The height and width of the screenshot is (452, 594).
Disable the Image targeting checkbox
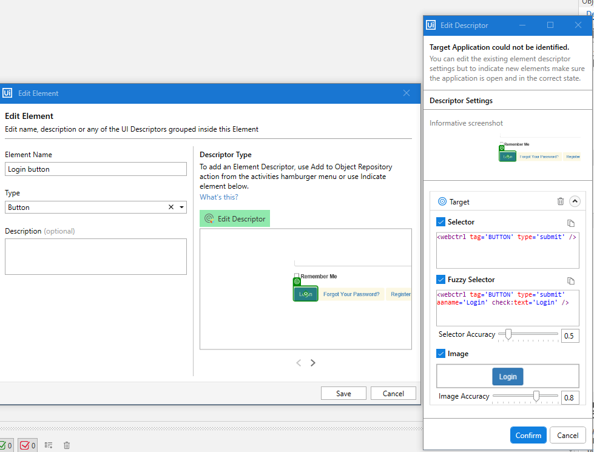tap(441, 354)
